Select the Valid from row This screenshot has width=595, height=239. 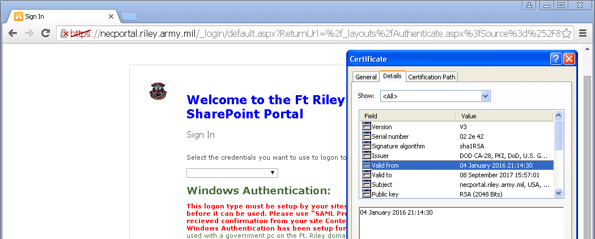point(457,165)
